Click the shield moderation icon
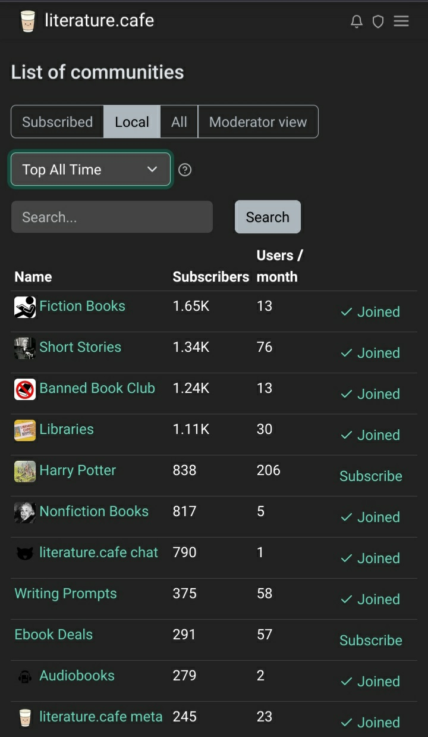 pyautogui.click(x=377, y=22)
